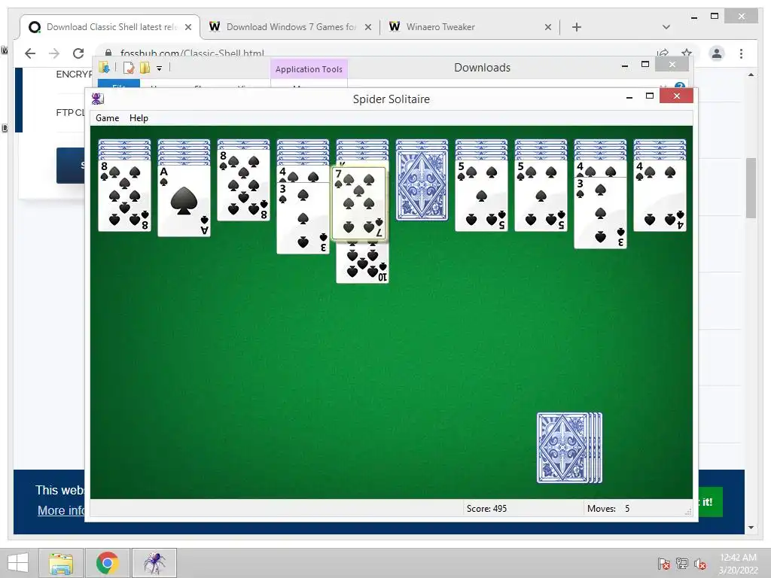Open File Explorer from the taskbar
The image size is (771, 578).
(61, 563)
